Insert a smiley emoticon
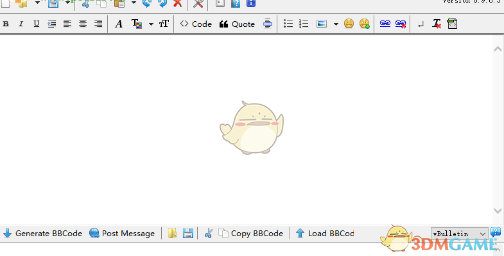Viewport: 504px width, 256px height. click(x=349, y=24)
